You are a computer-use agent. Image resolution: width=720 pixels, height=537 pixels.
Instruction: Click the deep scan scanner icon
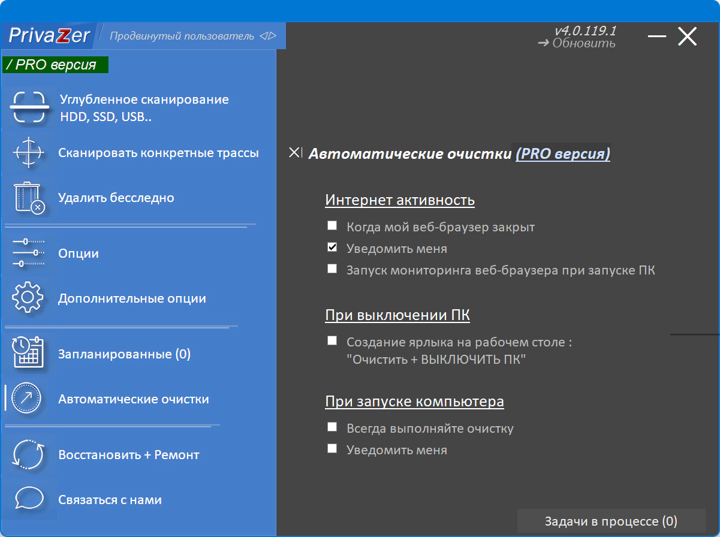[x=28, y=108]
